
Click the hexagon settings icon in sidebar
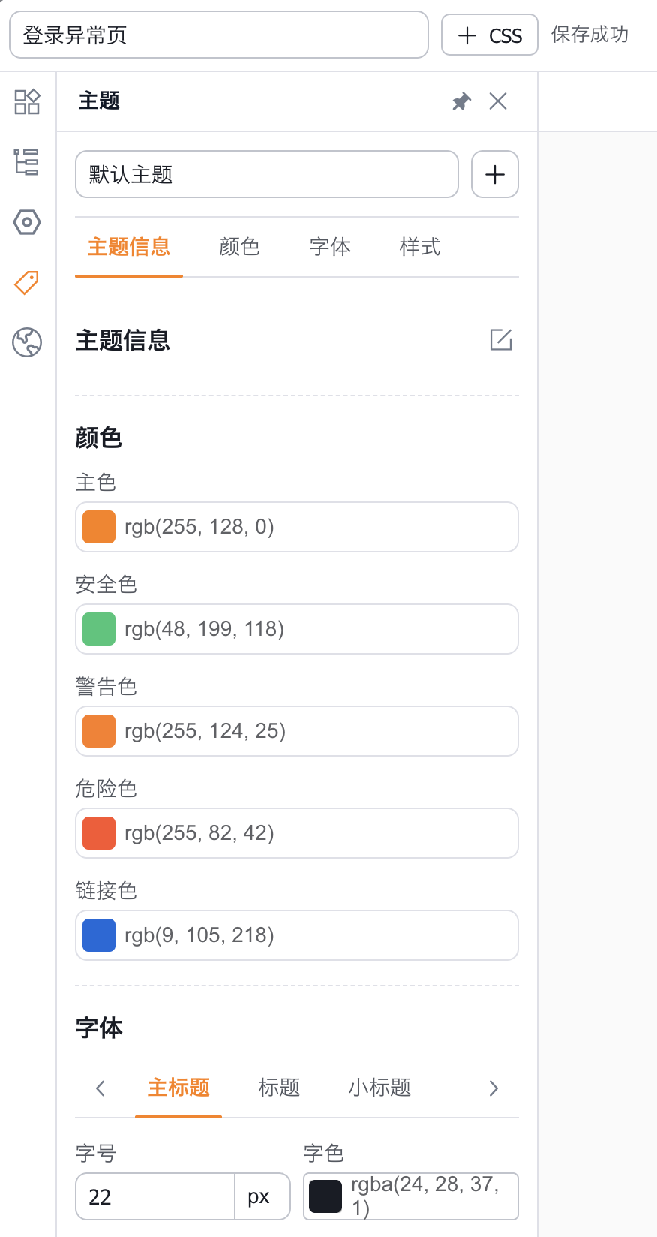[27, 222]
